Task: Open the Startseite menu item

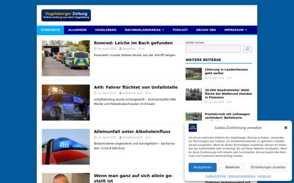Action: [50, 30]
